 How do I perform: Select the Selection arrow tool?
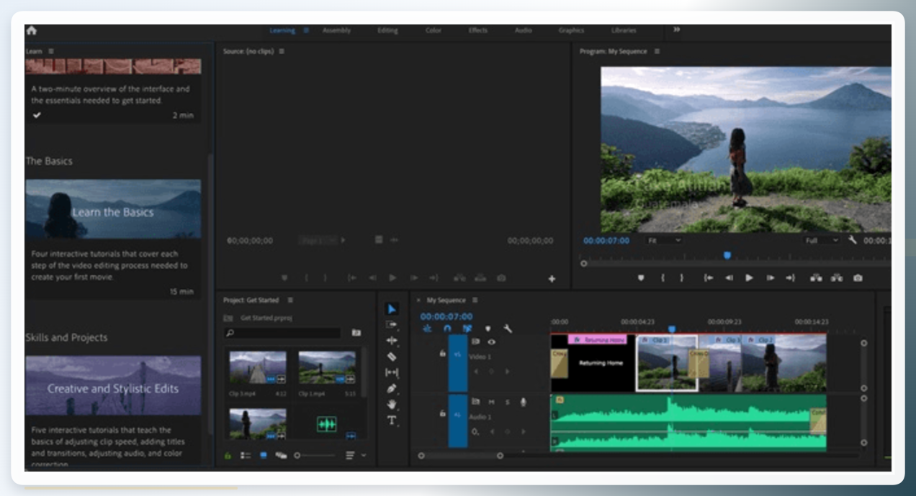392,309
